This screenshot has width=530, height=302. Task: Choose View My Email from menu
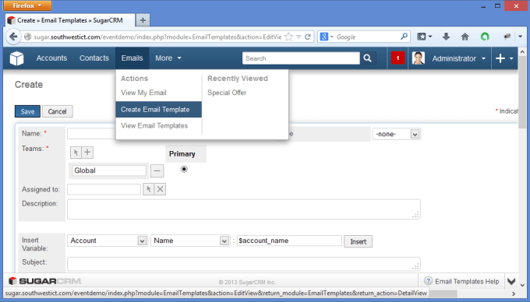tap(143, 93)
